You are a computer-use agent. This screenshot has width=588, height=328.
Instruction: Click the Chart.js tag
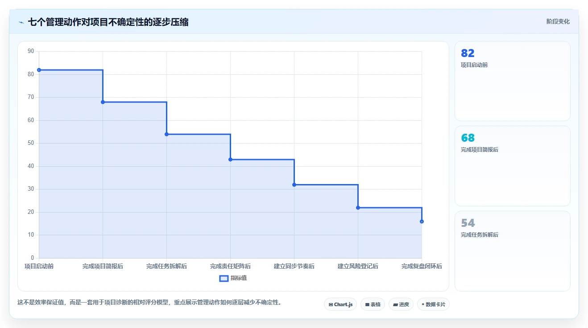click(x=340, y=304)
